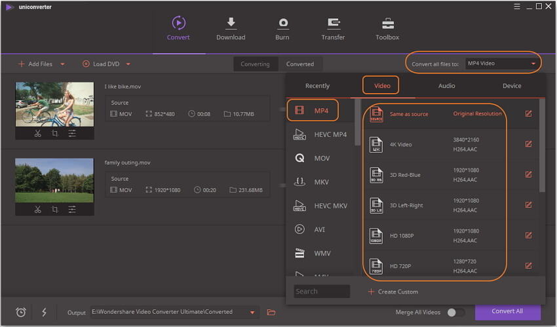Click Create Custom preset

pos(393,292)
